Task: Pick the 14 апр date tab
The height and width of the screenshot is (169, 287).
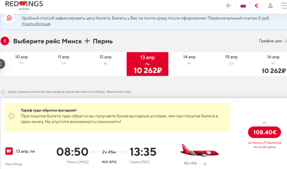Action: point(189,60)
